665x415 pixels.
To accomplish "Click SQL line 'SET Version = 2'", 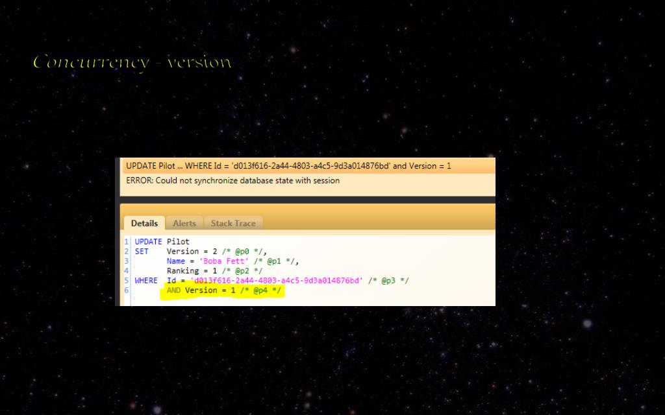I will (201, 251).
